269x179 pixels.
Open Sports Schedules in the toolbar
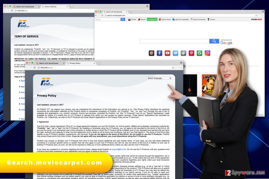pyautogui.click(x=198, y=19)
